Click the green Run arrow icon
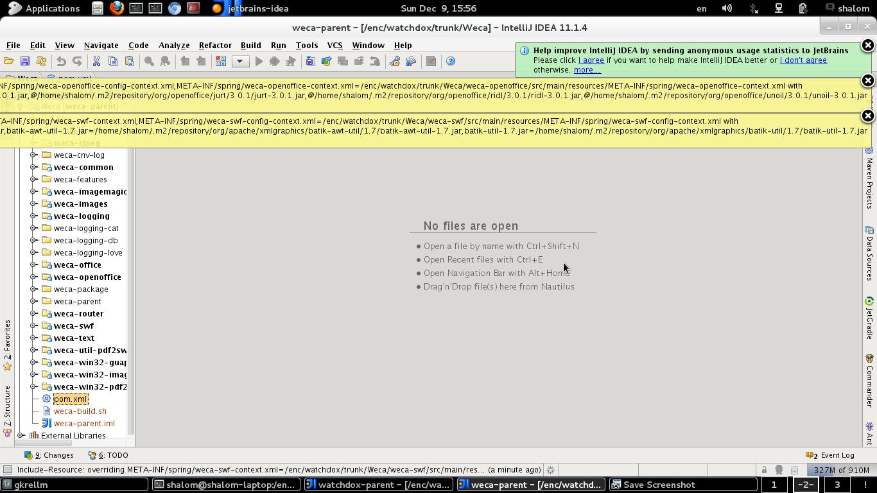 point(259,61)
